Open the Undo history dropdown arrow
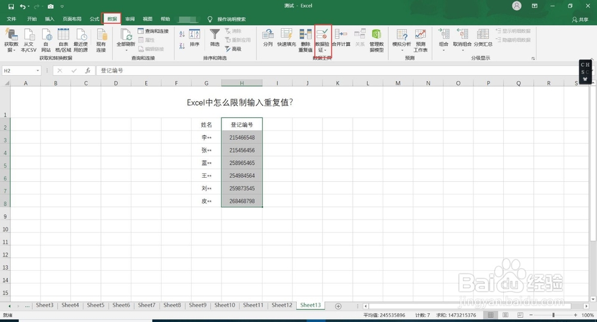Viewport: 597px width, 322px height. [x=29, y=7]
